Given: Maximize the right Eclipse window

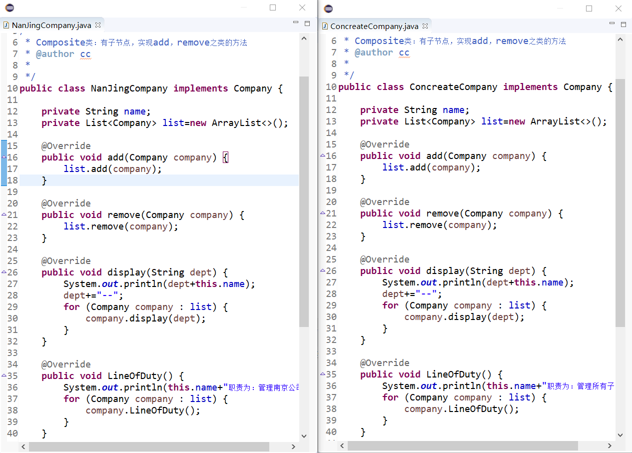Looking at the screenshot, I should [589, 8].
